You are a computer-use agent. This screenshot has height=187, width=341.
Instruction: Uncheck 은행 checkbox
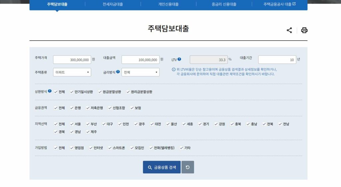coord(72,108)
